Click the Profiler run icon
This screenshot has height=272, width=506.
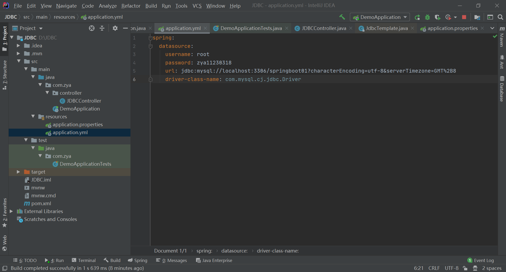pos(448,17)
